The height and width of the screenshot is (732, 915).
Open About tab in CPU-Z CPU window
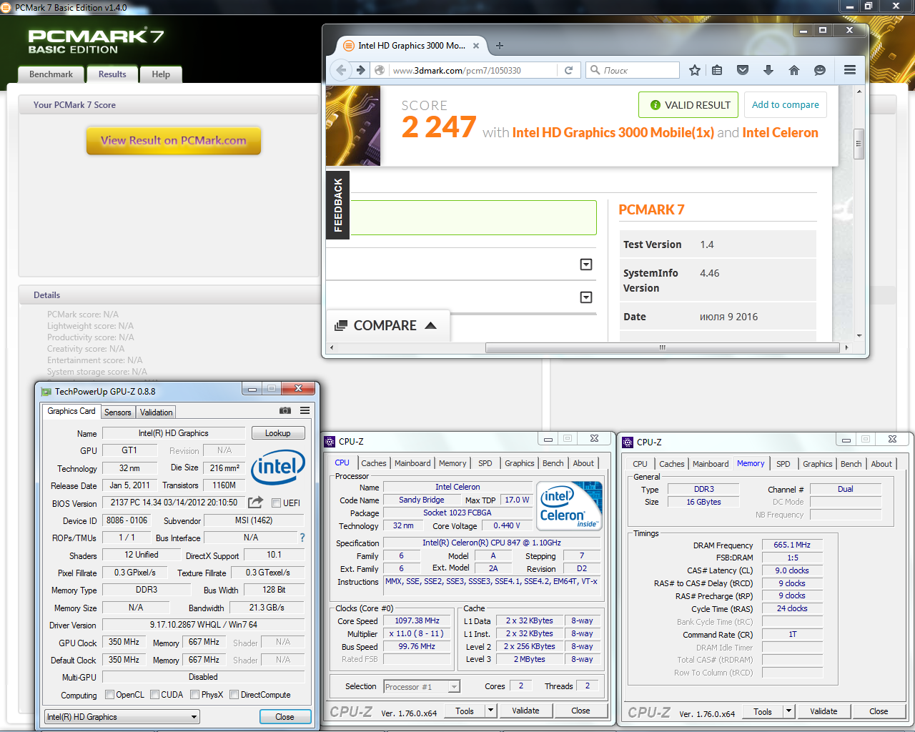click(x=583, y=463)
